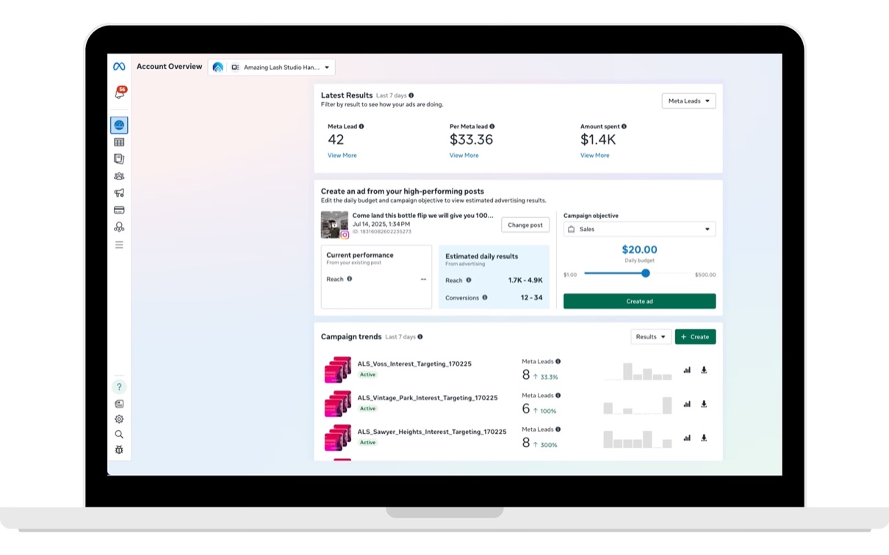889x555 pixels.
Task: Click info icon beside Conversions
Action: click(x=485, y=297)
